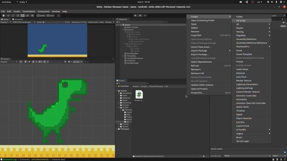Click the Pause button
Viewport: 287px width, 161px height.
tap(140, 16)
